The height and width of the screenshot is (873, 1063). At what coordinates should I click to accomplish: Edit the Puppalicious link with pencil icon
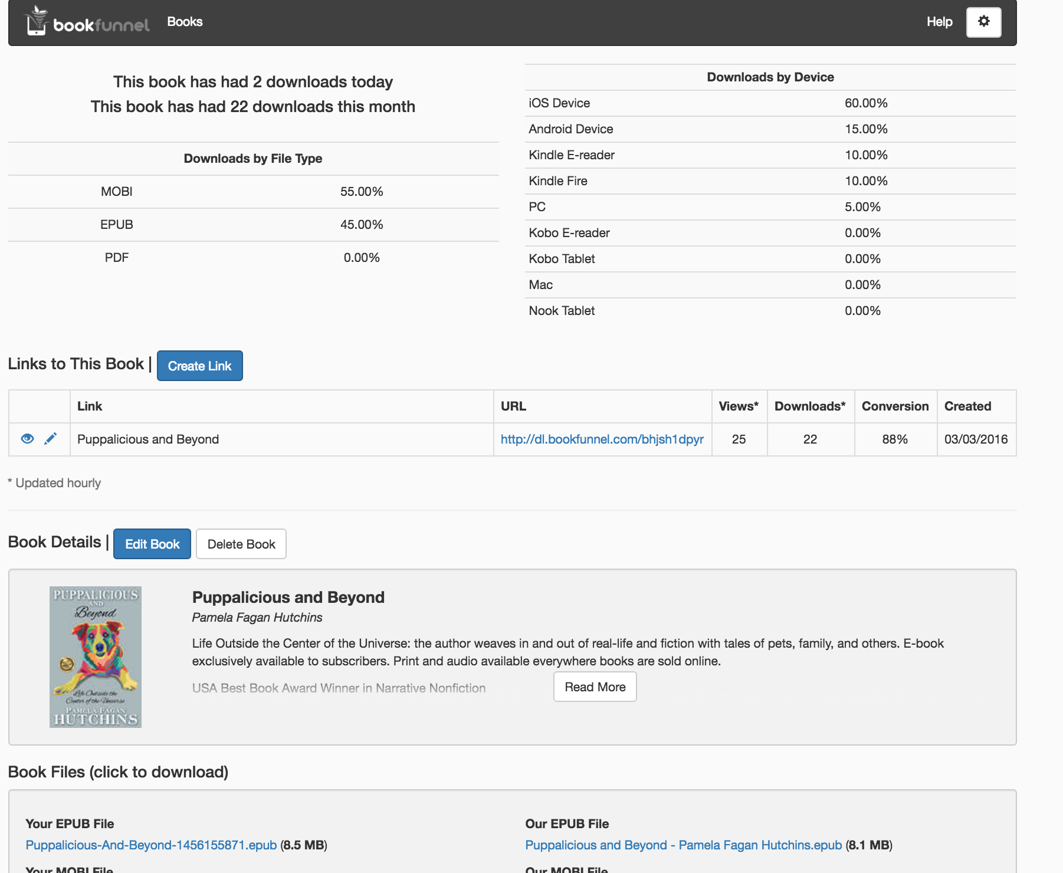point(51,438)
